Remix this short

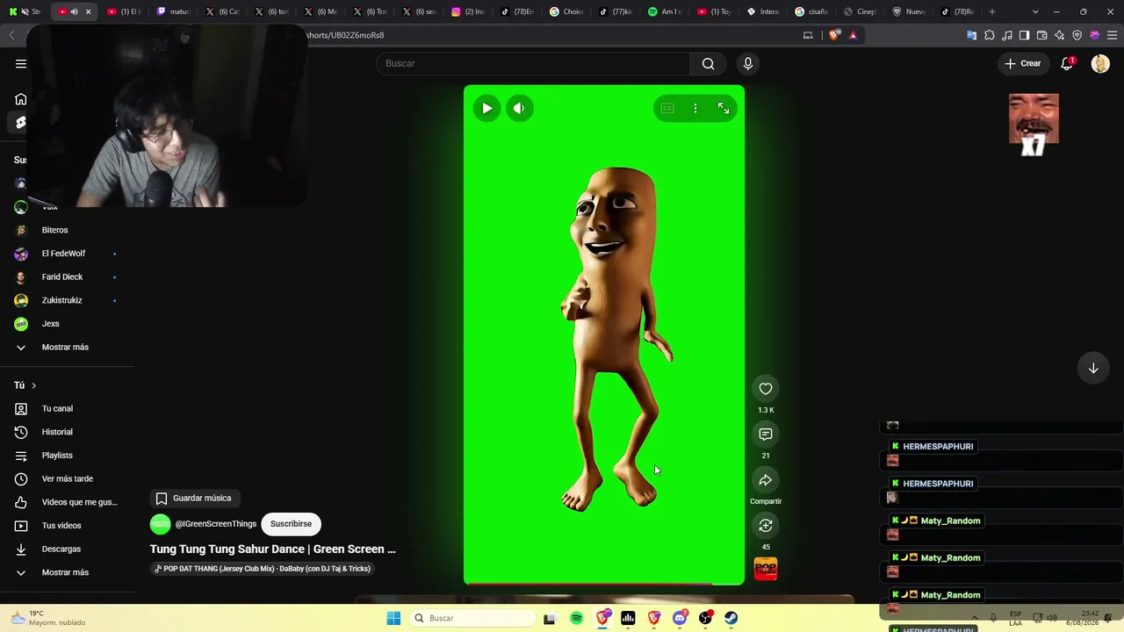(766, 525)
